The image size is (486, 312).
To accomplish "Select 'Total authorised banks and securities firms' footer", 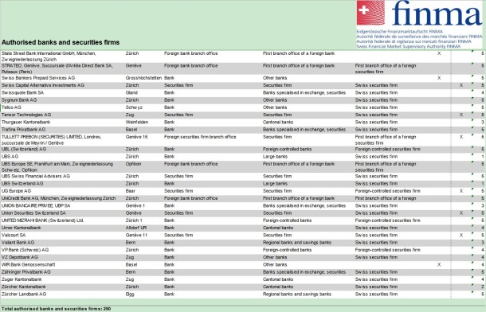I will [x=56, y=309].
